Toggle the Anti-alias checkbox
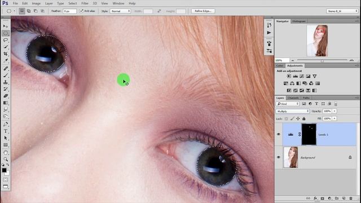Image resolution: width=361 pixels, height=203 pixels. click(x=81, y=11)
